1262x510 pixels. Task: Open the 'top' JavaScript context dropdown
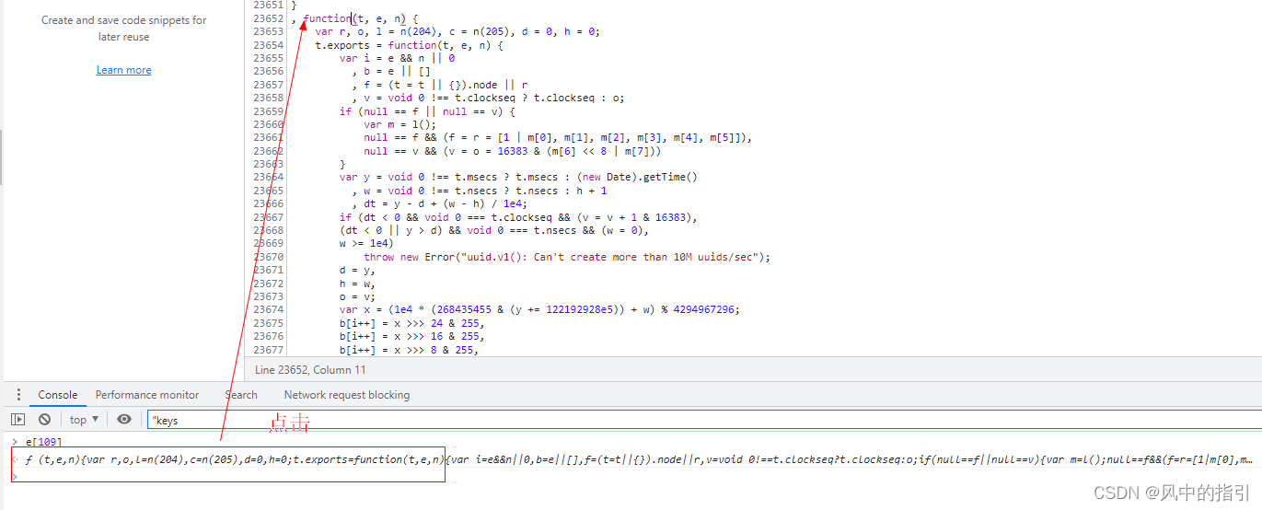[85, 420]
